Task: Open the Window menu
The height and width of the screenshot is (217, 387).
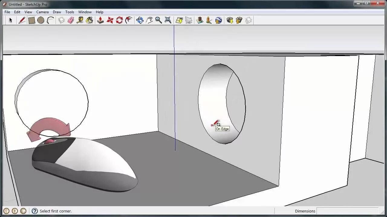Action: (x=85, y=12)
